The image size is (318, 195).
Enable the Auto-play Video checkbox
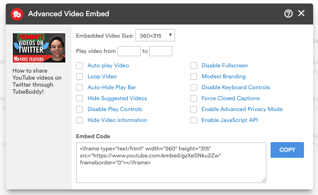pos(79,66)
